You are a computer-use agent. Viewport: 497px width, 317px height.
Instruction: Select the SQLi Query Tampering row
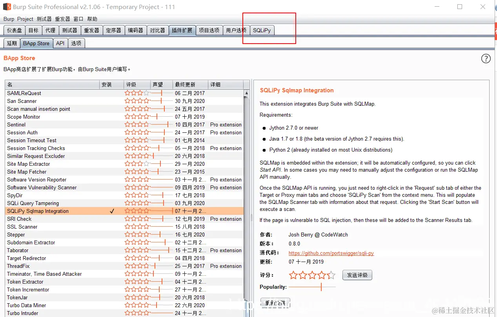pos(125,203)
